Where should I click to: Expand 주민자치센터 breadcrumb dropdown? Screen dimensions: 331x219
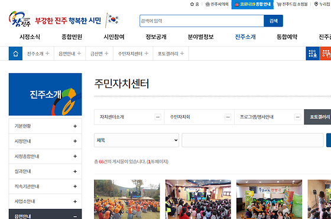click(x=133, y=54)
